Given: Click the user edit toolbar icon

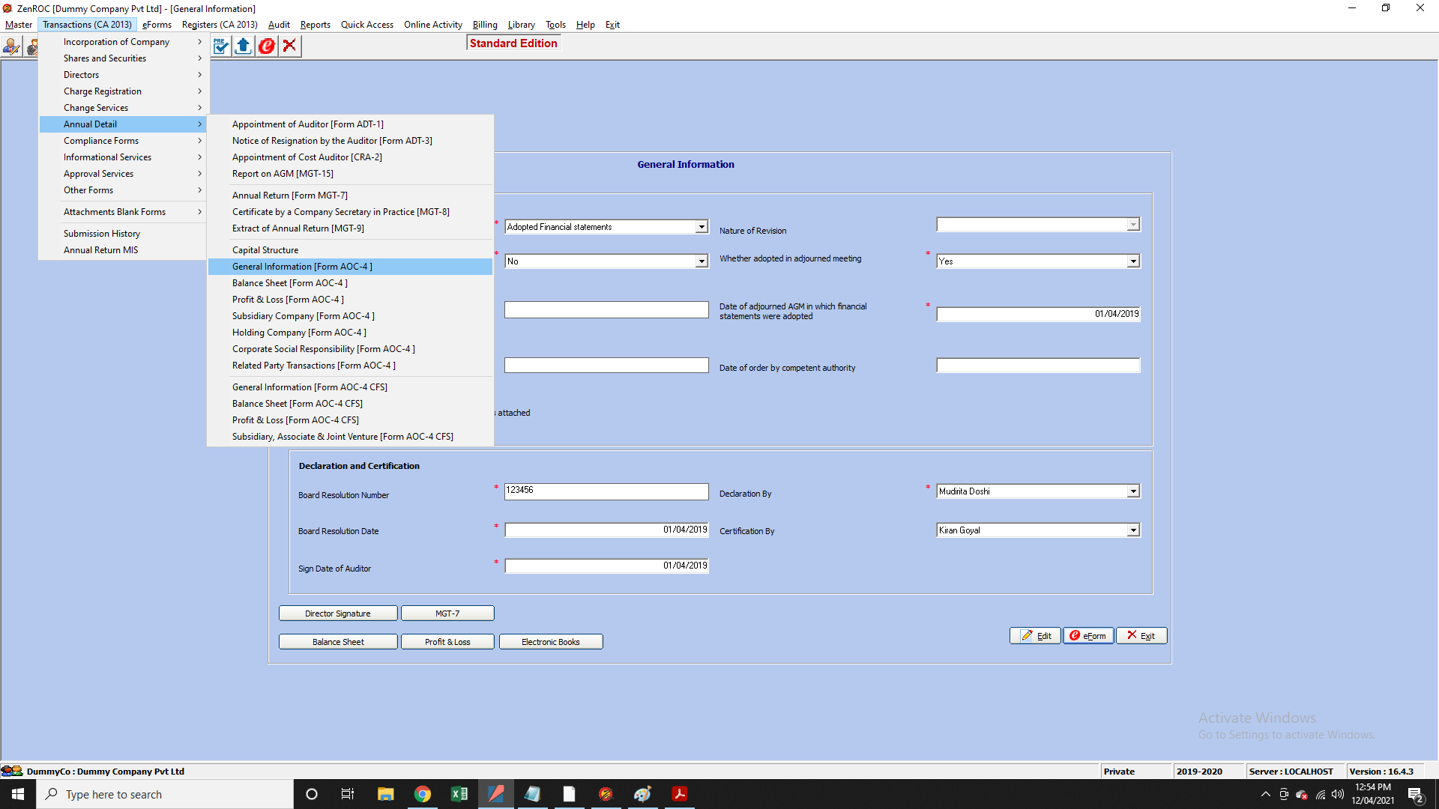Looking at the screenshot, I should 11,46.
